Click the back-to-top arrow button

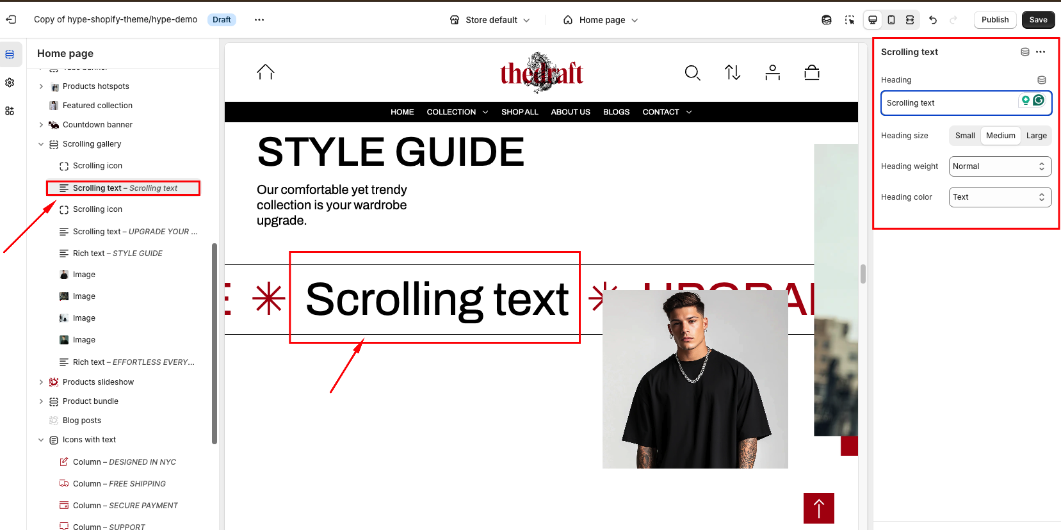819,508
